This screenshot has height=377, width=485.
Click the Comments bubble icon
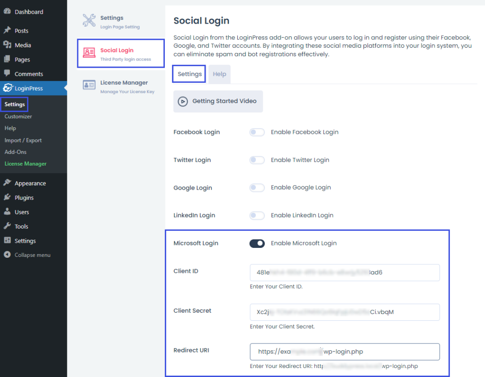pyautogui.click(x=8, y=73)
